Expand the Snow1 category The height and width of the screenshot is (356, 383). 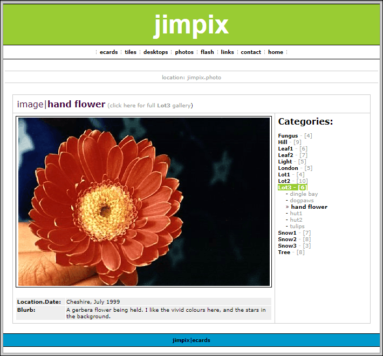click(x=287, y=233)
